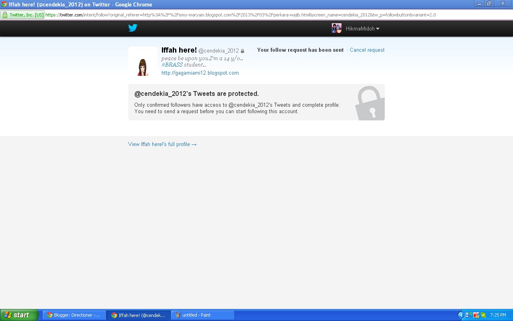Switch to Blogger: Directioner taskbar window

click(x=75, y=315)
